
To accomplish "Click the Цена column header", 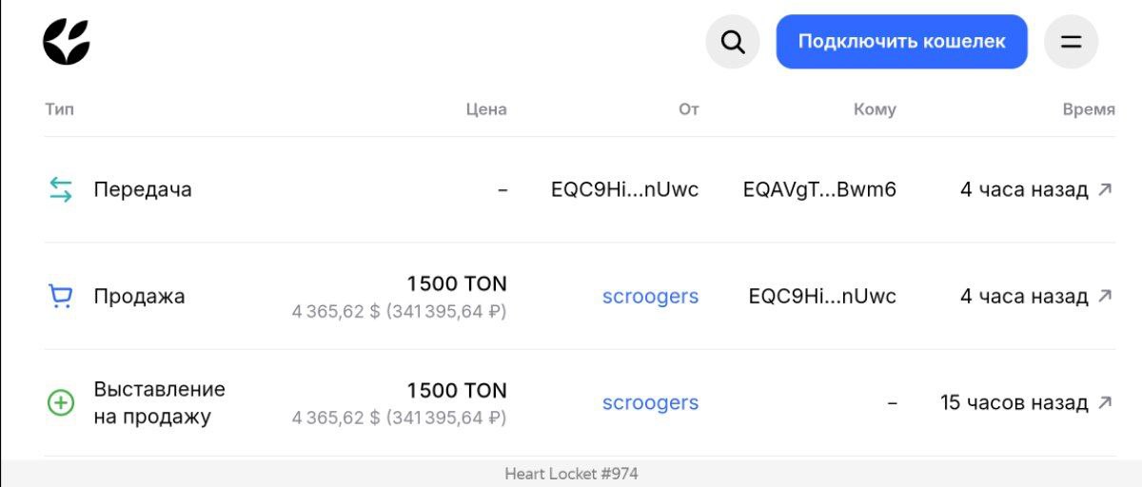I will [x=486, y=109].
